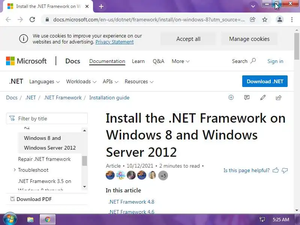Click the Download .NET button
This screenshot has height=225, width=300.
pyautogui.click(x=265, y=81)
